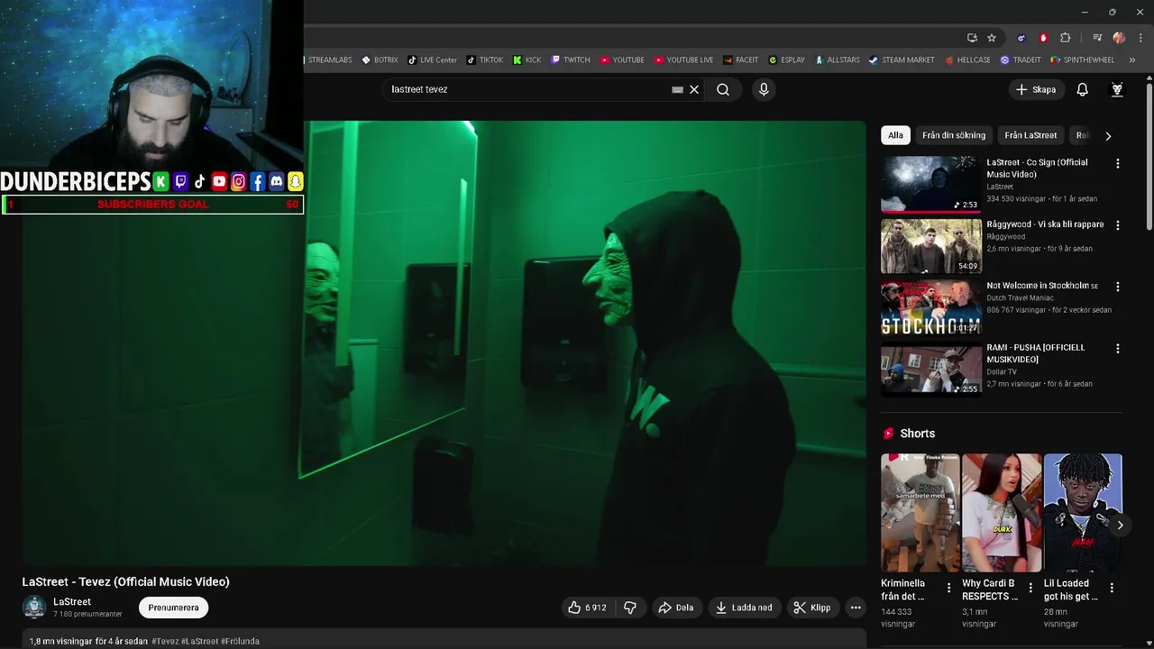Screen dimensions: 1154x649
Task: Open the YOUTUBE LIVE bookmark
Action: pos(683,60)
